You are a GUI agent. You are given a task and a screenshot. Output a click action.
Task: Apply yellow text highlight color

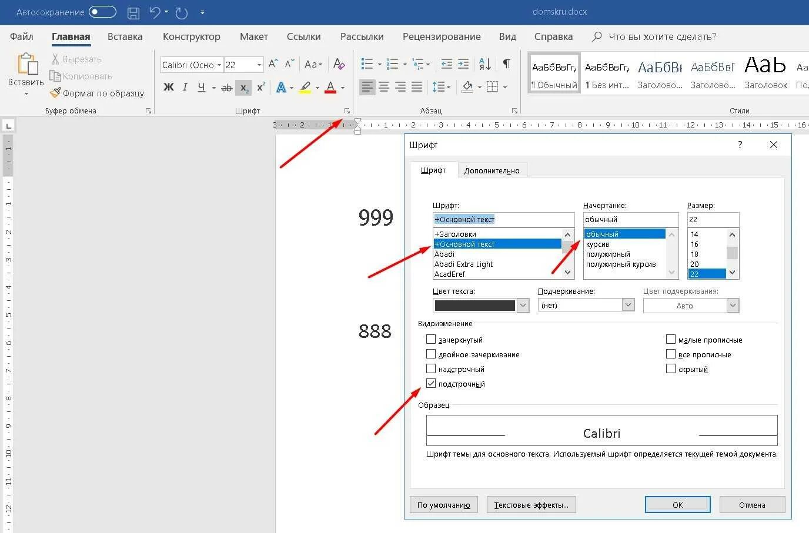coord(305,88)
